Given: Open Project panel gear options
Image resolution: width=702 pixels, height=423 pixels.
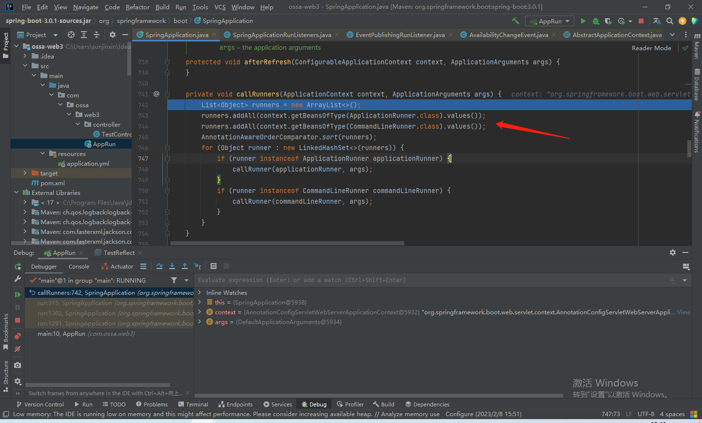Looking at the screenshot, I should click(x=113, y=35).
